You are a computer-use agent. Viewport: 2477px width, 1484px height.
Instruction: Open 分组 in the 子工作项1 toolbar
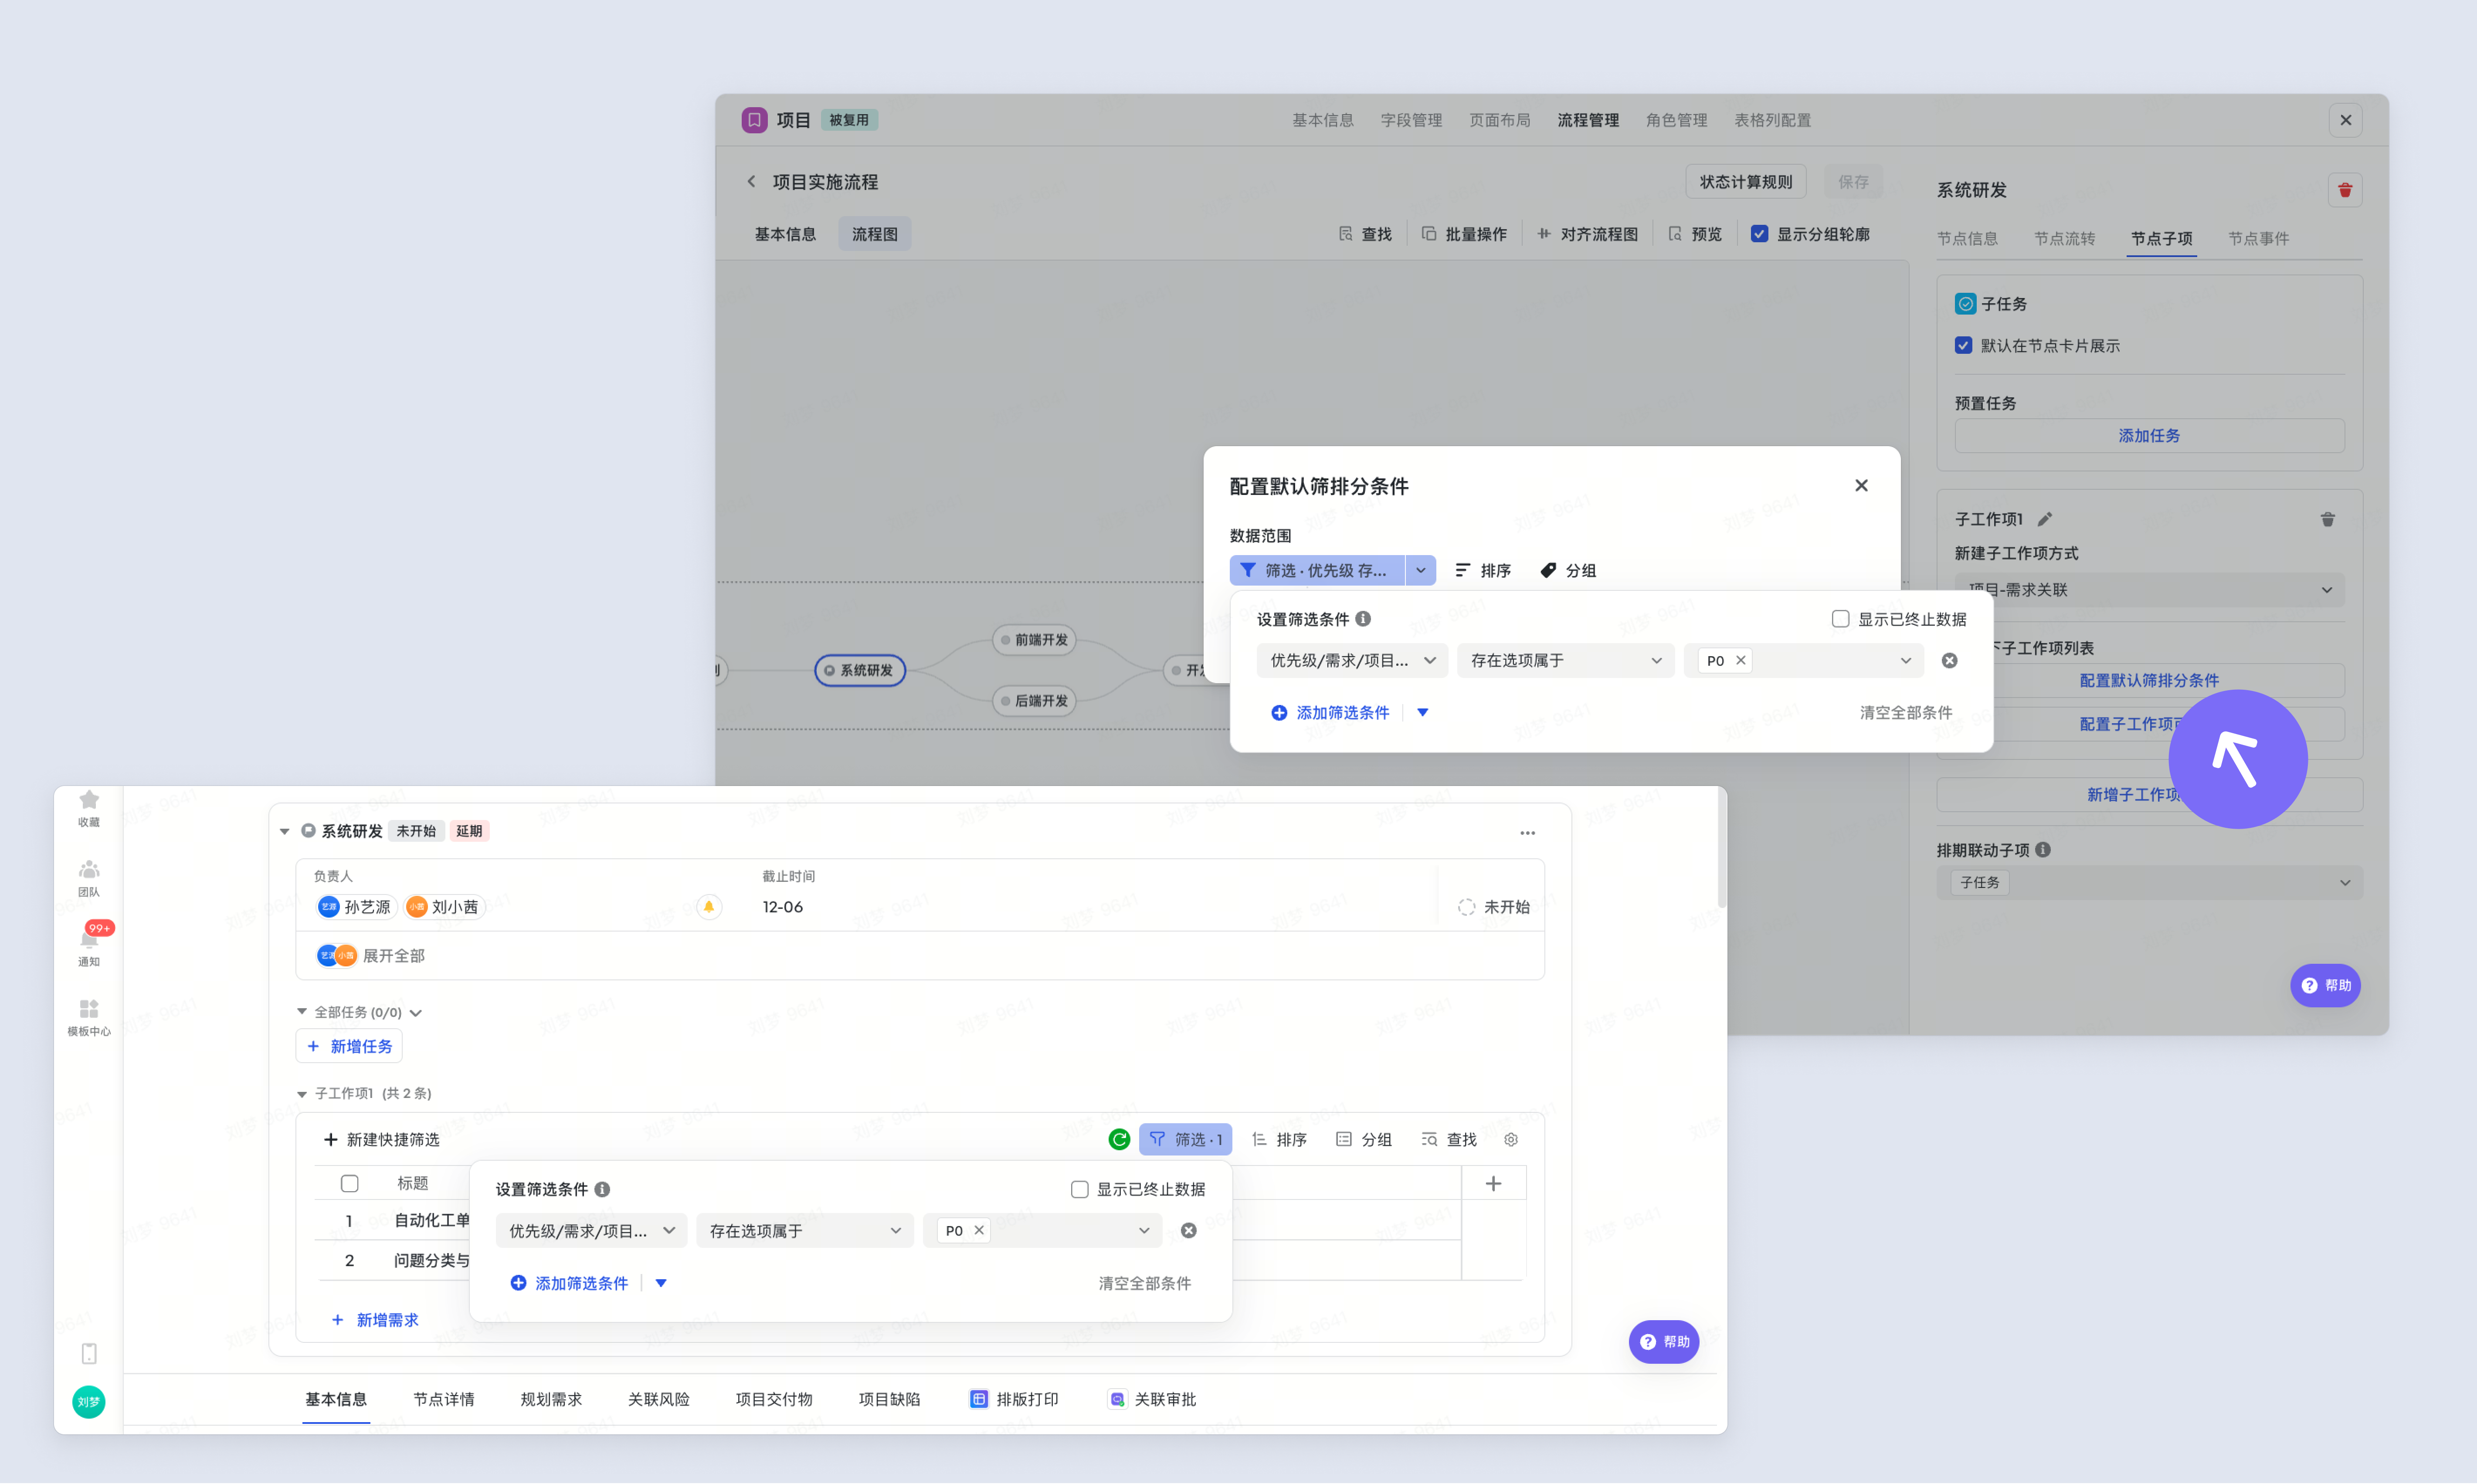[1364, 1139]
